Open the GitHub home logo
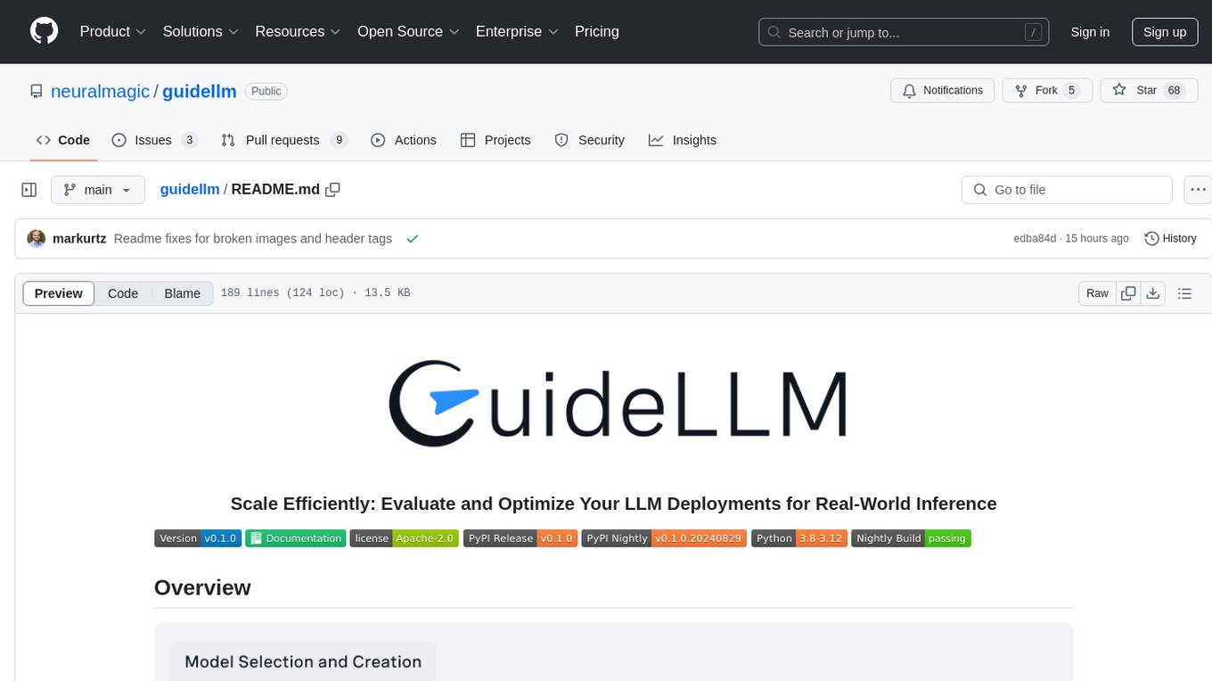This screenshot has width=1212, height=681. 45,31
